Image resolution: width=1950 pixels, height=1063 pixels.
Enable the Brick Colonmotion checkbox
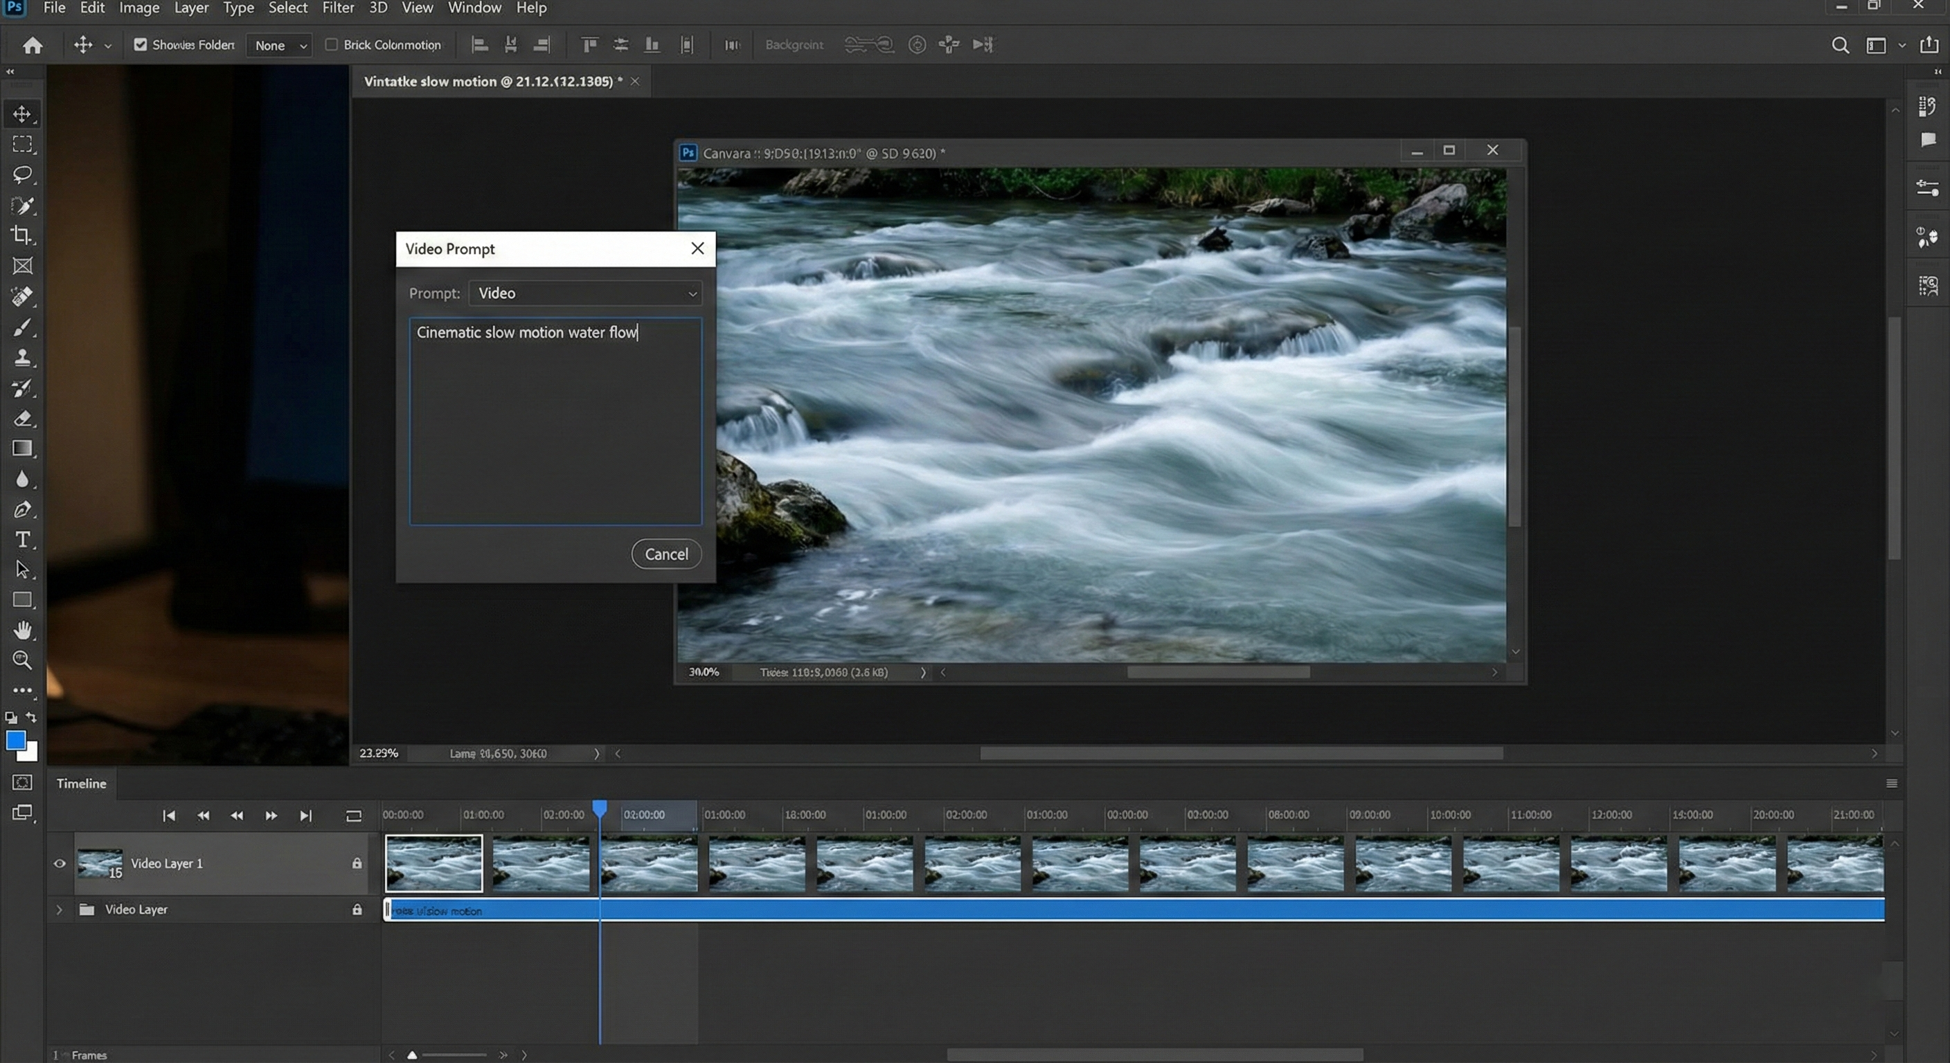click(331, 45)
